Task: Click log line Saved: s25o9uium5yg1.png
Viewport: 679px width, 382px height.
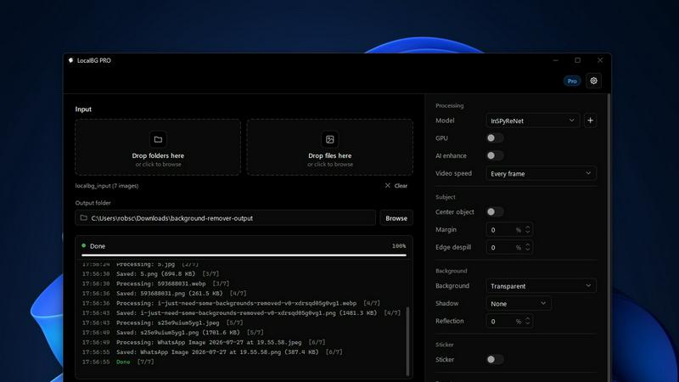Action: [x=173, y=333]
